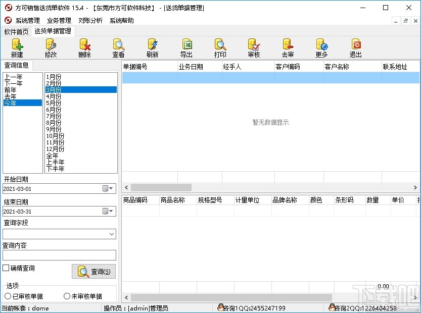The width and height of the screenshot is (421, 313).
Task: Click the 新建 (New) icon
Action: click(17, 48)
